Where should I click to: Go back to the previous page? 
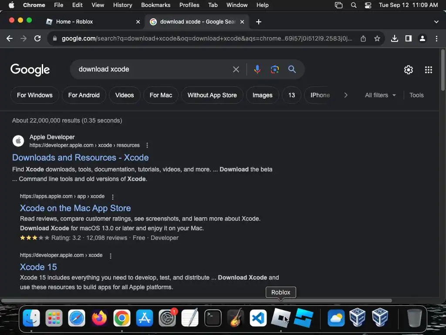(x=10, y=38)
